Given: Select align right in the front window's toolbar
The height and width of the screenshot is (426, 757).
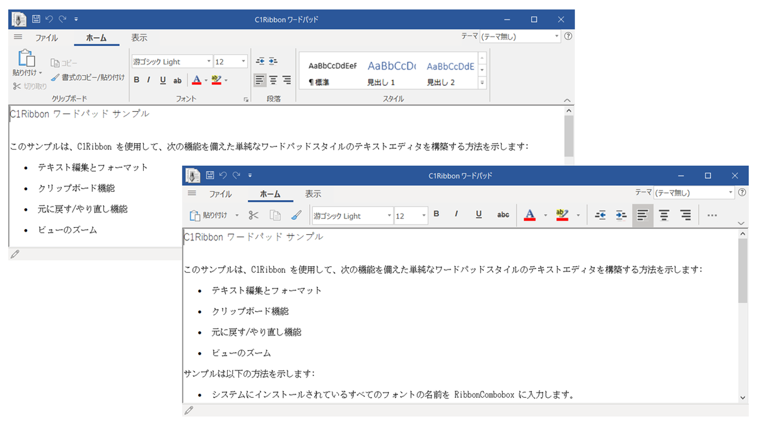Looking at the screenshot, I should pyautogui.click(x=686, y=215).
